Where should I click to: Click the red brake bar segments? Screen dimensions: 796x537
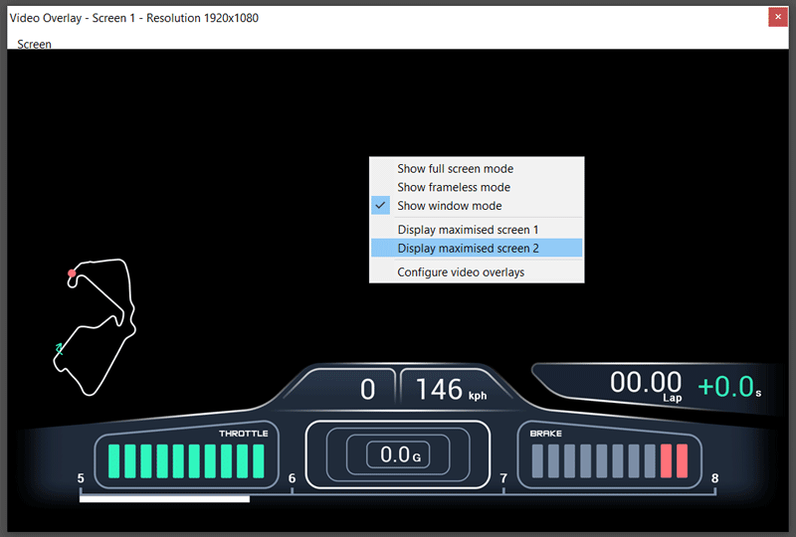point(674,461)
